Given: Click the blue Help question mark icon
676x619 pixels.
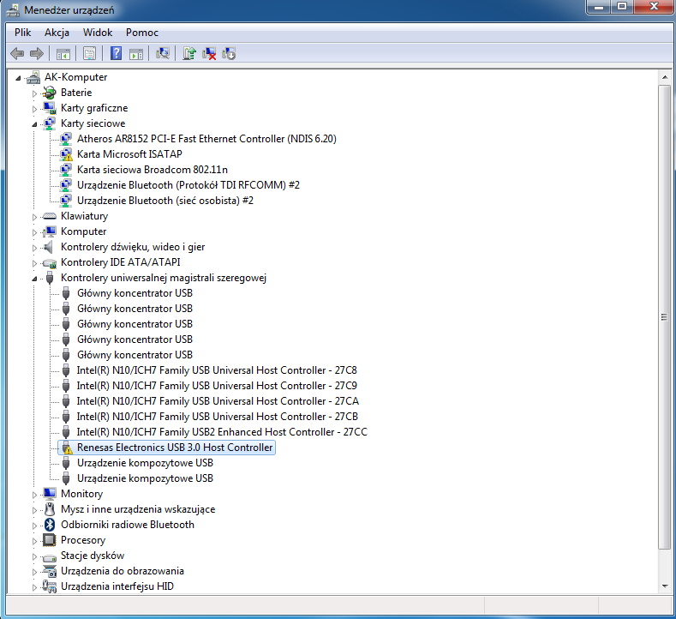Looking at the screenshot, I should tap(116, 53).
